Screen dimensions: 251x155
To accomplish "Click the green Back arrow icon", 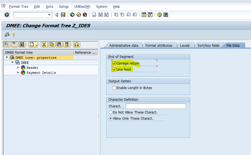I will (72, 15).
